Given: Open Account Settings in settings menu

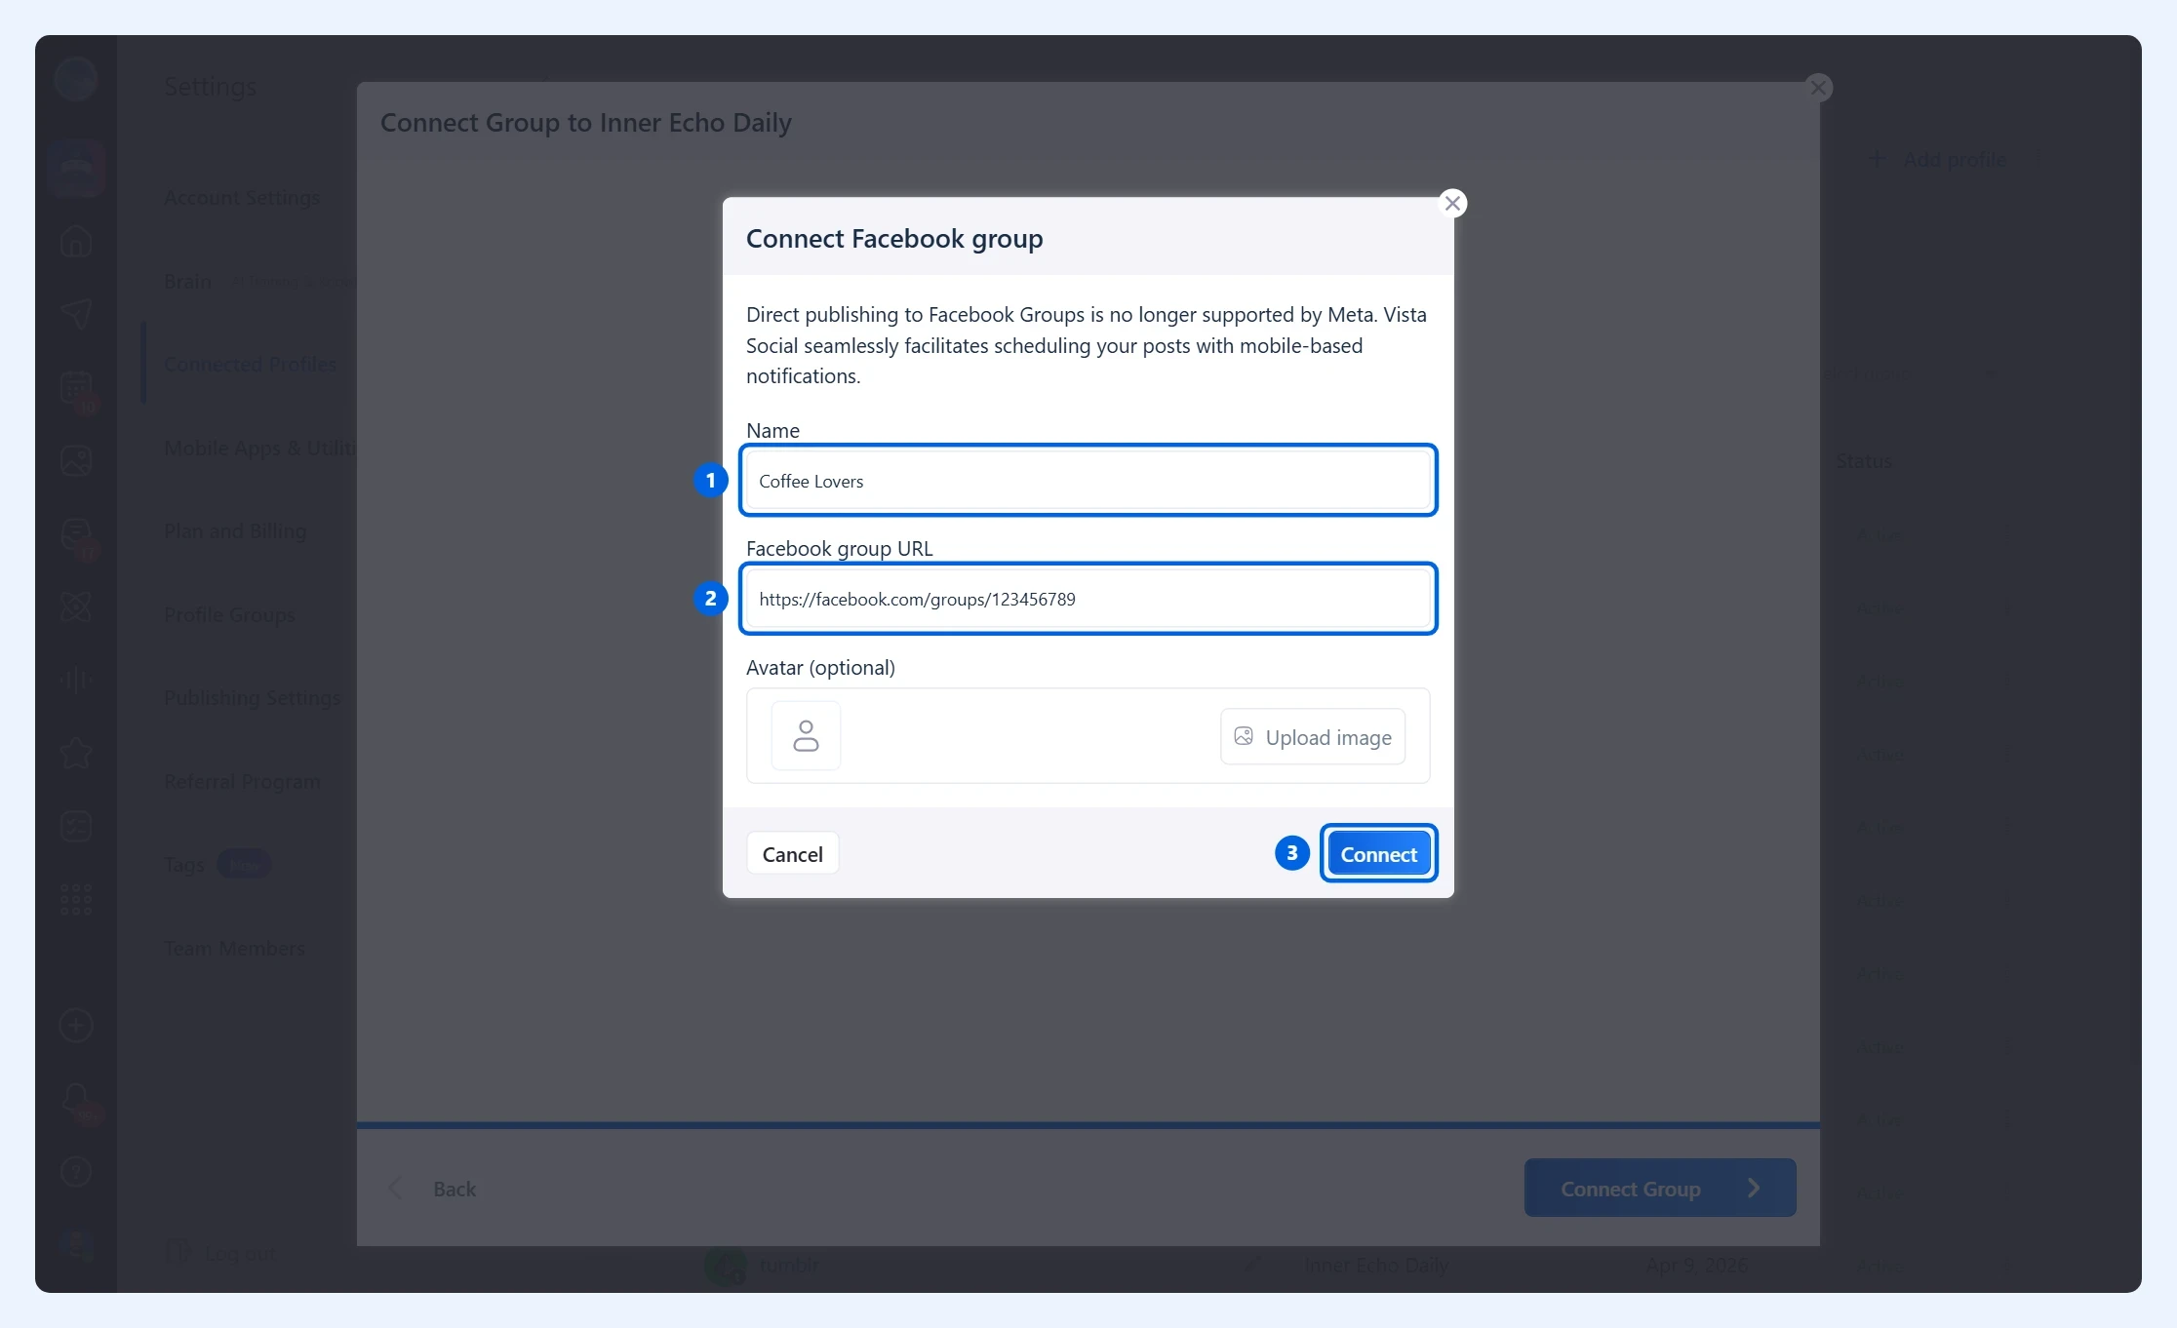Looking at the screenshot, I should (x=242, y=198).
